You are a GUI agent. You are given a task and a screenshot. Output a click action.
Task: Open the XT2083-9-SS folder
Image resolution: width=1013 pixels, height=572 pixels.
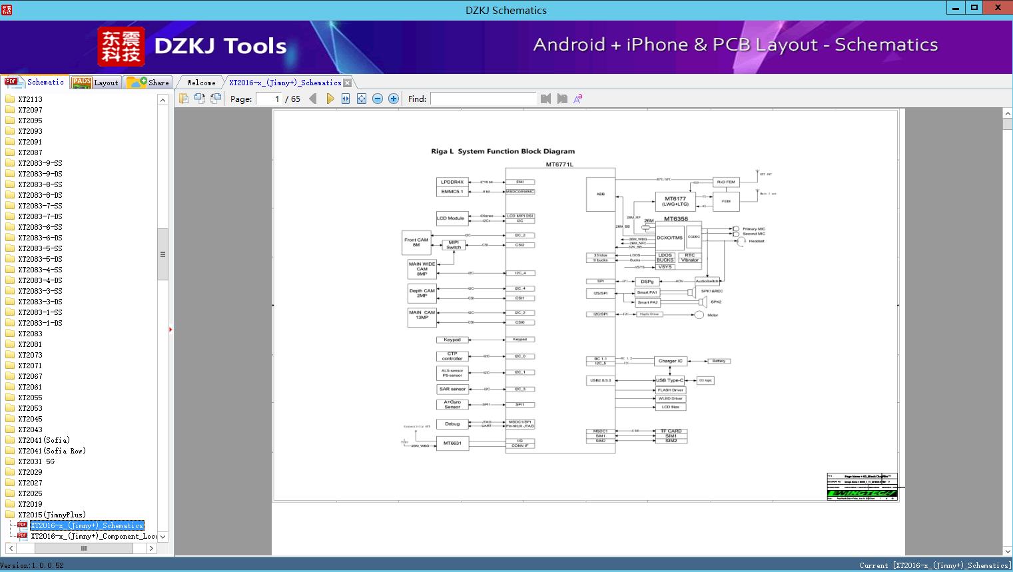pos(40,163)
